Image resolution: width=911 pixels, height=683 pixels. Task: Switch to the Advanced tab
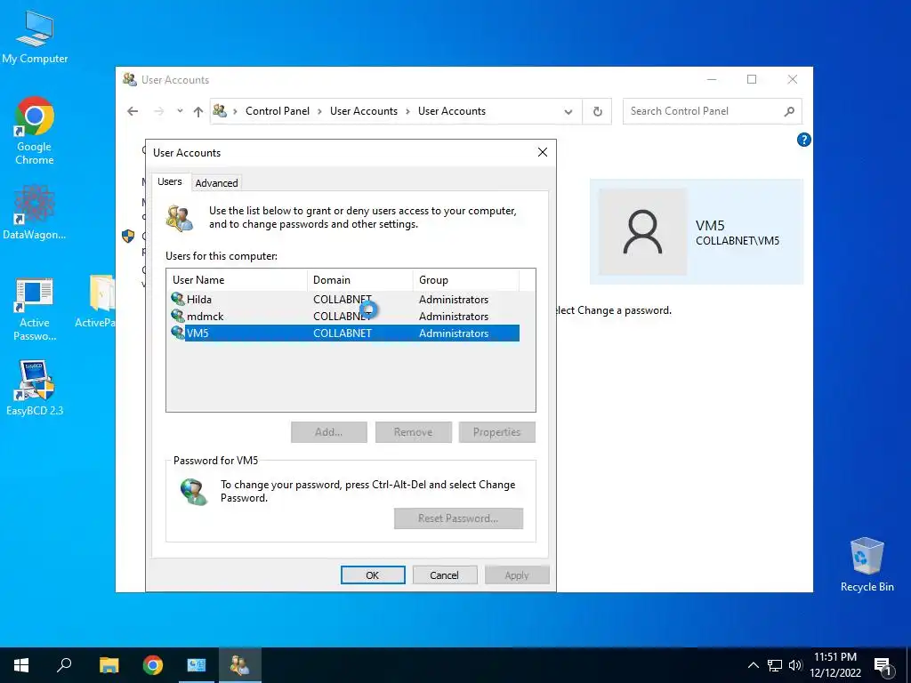pyautogui.click(x=216, y=183)
